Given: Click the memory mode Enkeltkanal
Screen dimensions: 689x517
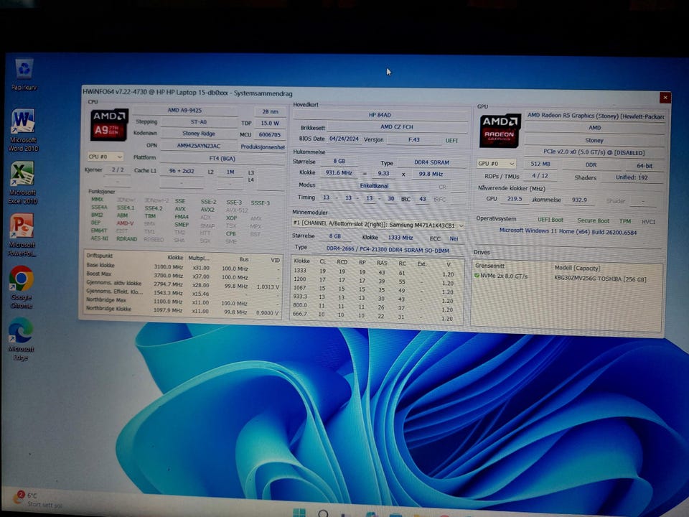Looking at the screenshot, I should [x=374, y=185].
